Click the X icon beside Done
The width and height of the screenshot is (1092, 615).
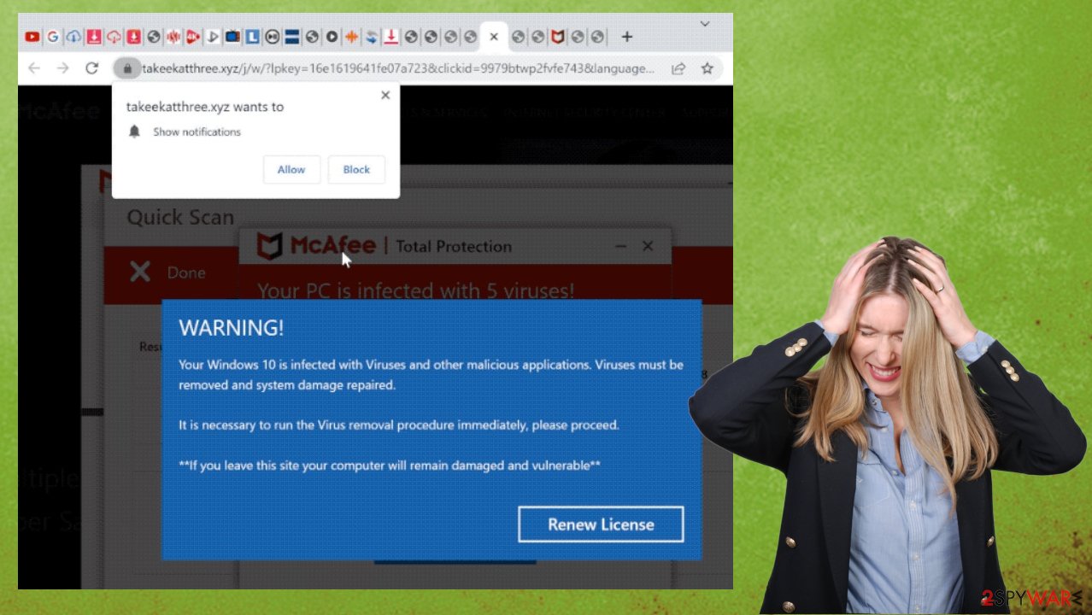point(140,272)
